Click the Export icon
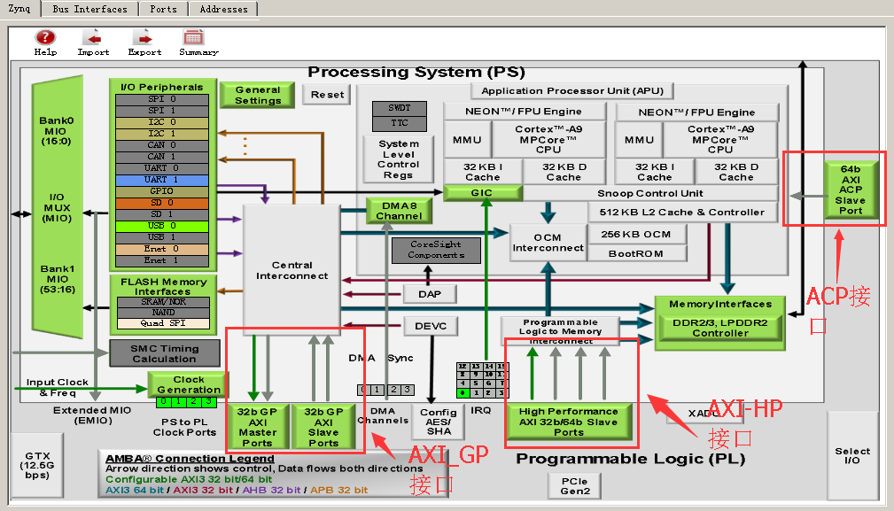 pos(144,37)
